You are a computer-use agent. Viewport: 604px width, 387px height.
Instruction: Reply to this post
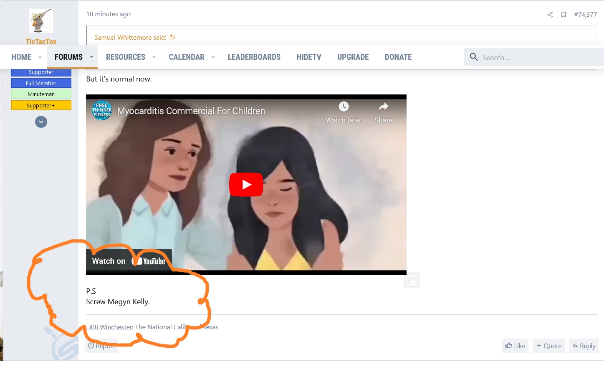pyautogui.click(x=584, y=346)
